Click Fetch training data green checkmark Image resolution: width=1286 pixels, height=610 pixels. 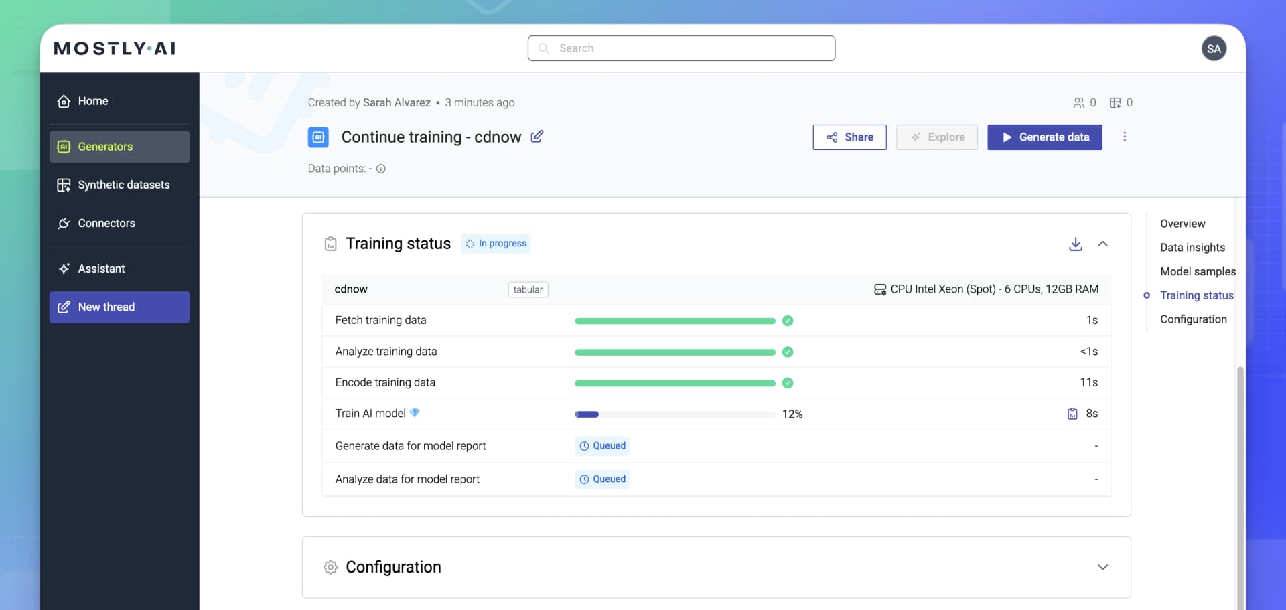pos(788,321)
